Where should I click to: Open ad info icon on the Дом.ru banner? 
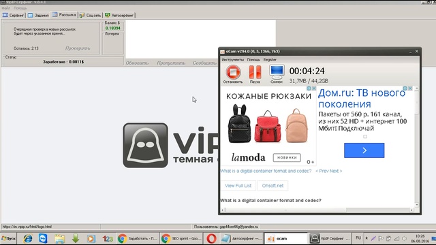click(x=405, y=88)
